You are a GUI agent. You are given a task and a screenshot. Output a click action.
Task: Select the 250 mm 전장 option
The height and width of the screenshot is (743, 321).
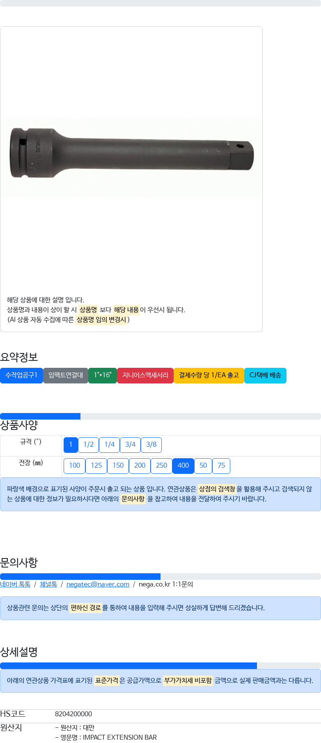click(x=161, y=466)
